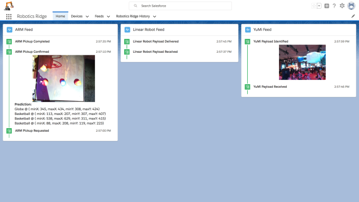Image resolution: width=359 pixels, height=202 pixels.
Task: Click the 2:57:00 PM timestamp
Action: 103,131
